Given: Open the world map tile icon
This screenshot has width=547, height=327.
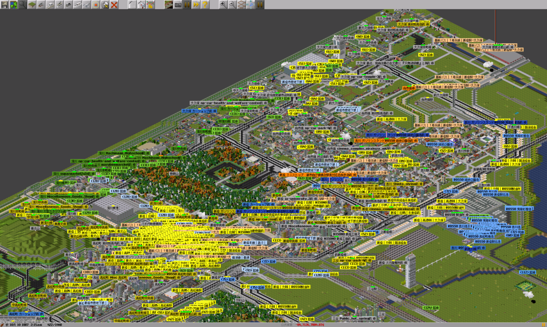Looking at the screenshot, I should (x=169, y=5).
